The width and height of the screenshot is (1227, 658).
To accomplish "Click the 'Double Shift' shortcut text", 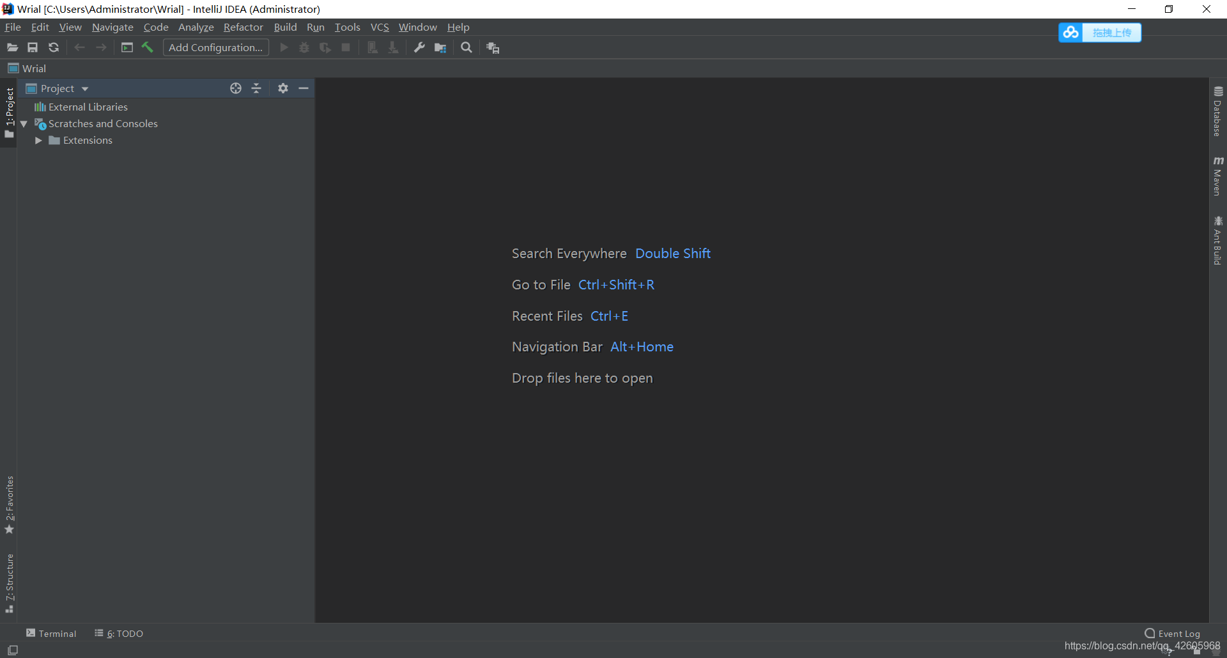I will tap(673, 254).
